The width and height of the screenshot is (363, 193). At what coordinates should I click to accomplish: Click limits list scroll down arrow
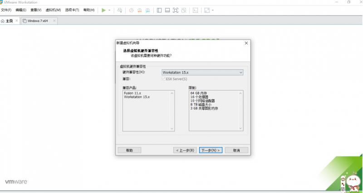[x=240, y=129]
